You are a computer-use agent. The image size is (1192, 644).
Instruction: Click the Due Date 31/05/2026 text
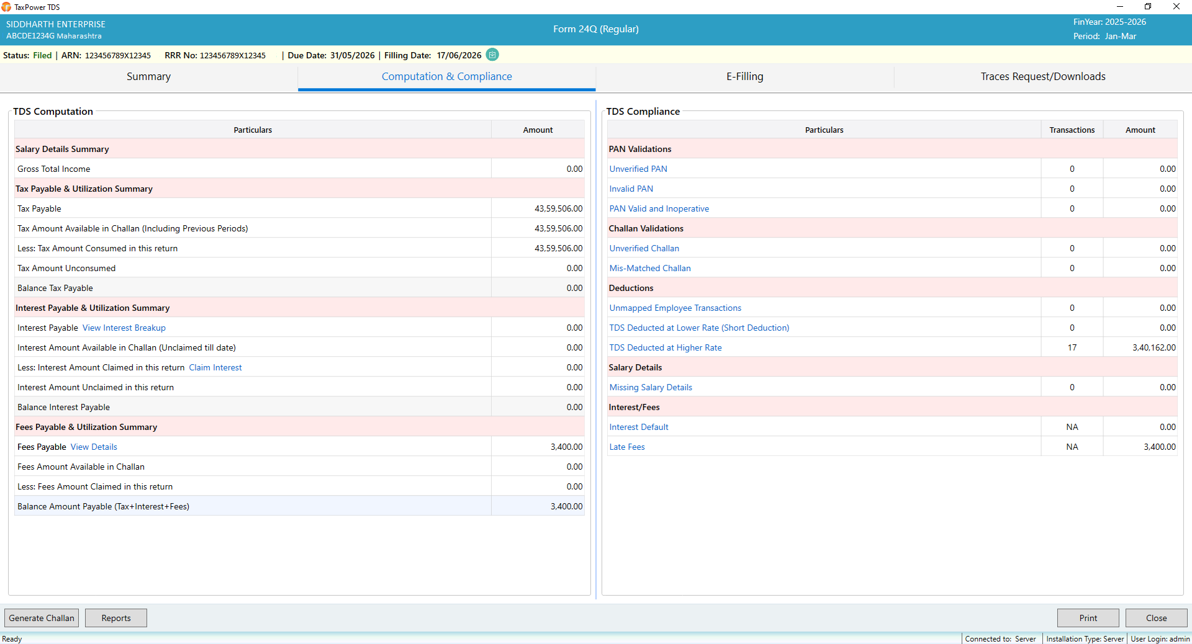(332, 55)
